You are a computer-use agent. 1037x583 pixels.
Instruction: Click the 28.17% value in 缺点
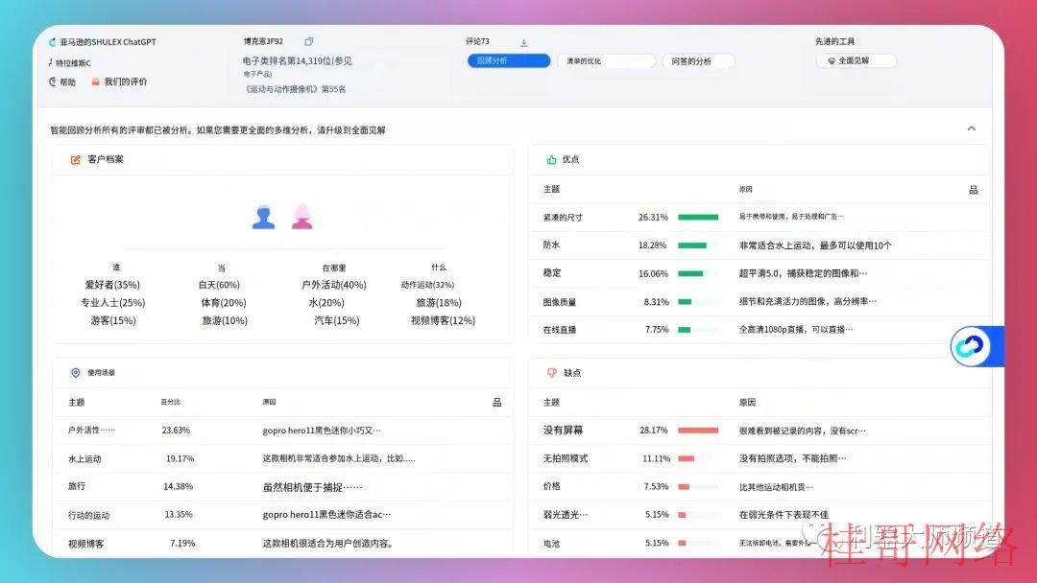[x=654, y=431]
